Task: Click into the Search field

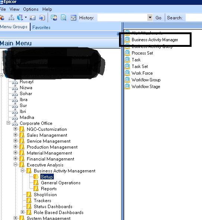Action: (194, 18)
